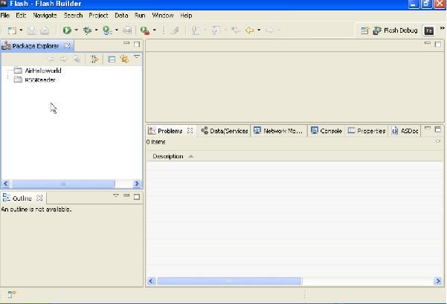Minimize the editor area
The height and width of the screenshot is (304, 447).
click(428, 43)
